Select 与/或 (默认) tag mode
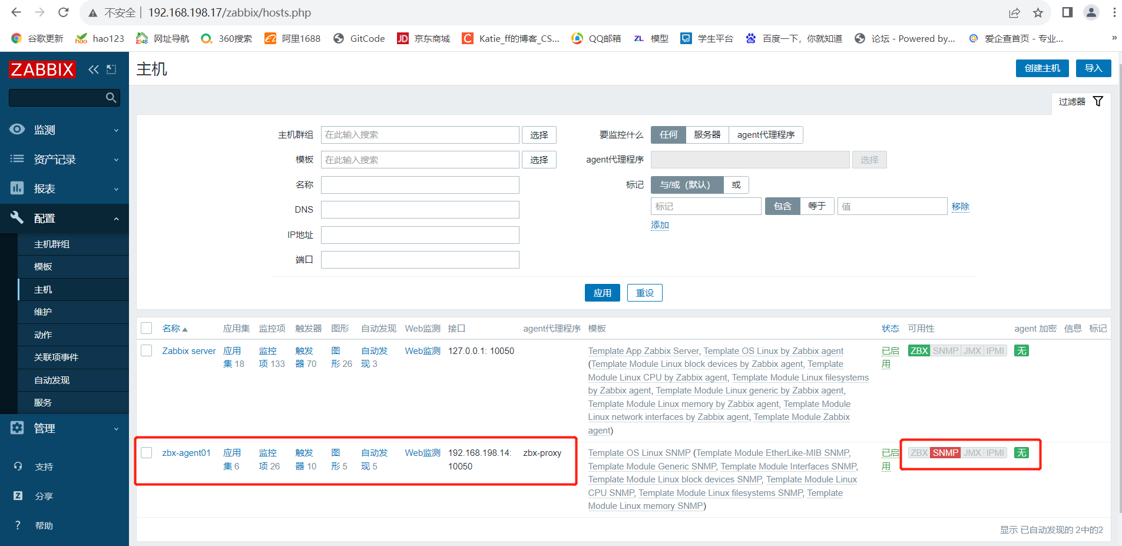 coord(687,185)
